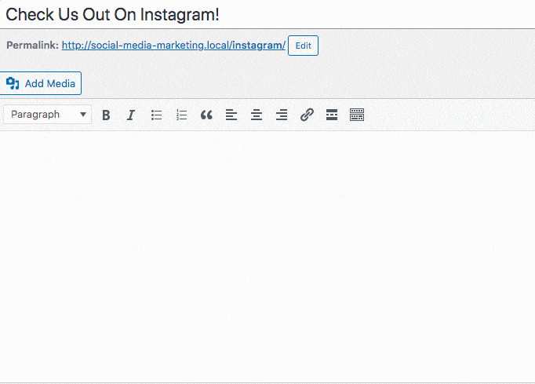Click the Add Media button
535x384 pixels.
40,83
